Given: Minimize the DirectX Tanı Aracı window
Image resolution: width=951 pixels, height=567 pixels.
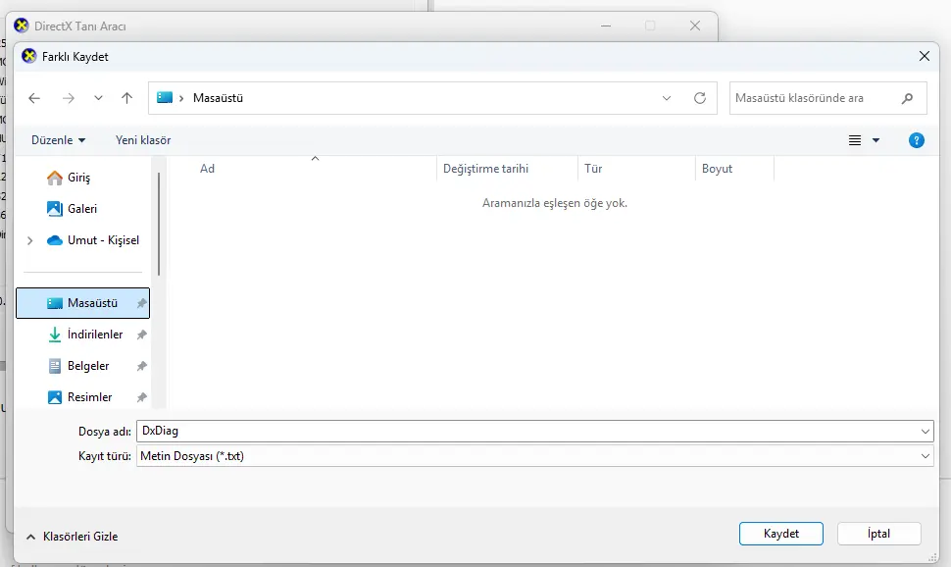Looking at the screenshot, I should pyautogui.click(x=606, y=26).
